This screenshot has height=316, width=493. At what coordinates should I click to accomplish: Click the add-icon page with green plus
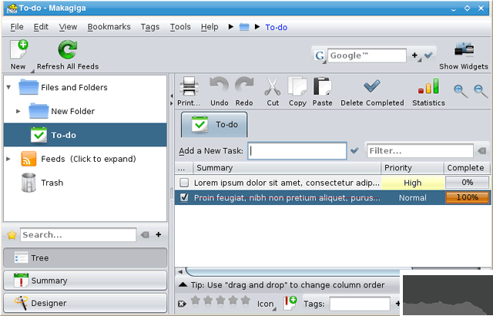pos(290,303)
